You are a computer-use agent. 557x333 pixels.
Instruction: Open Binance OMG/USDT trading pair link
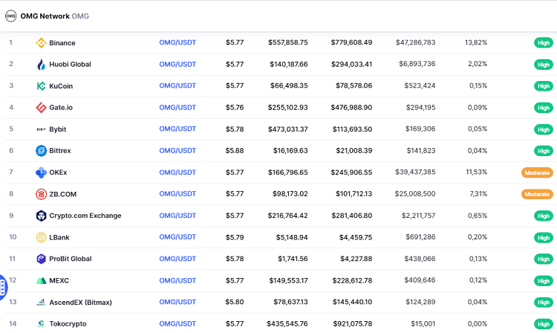point(177,43)
